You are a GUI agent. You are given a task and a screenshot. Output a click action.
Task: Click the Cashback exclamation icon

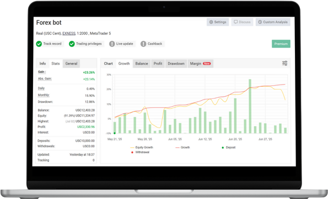143,44
